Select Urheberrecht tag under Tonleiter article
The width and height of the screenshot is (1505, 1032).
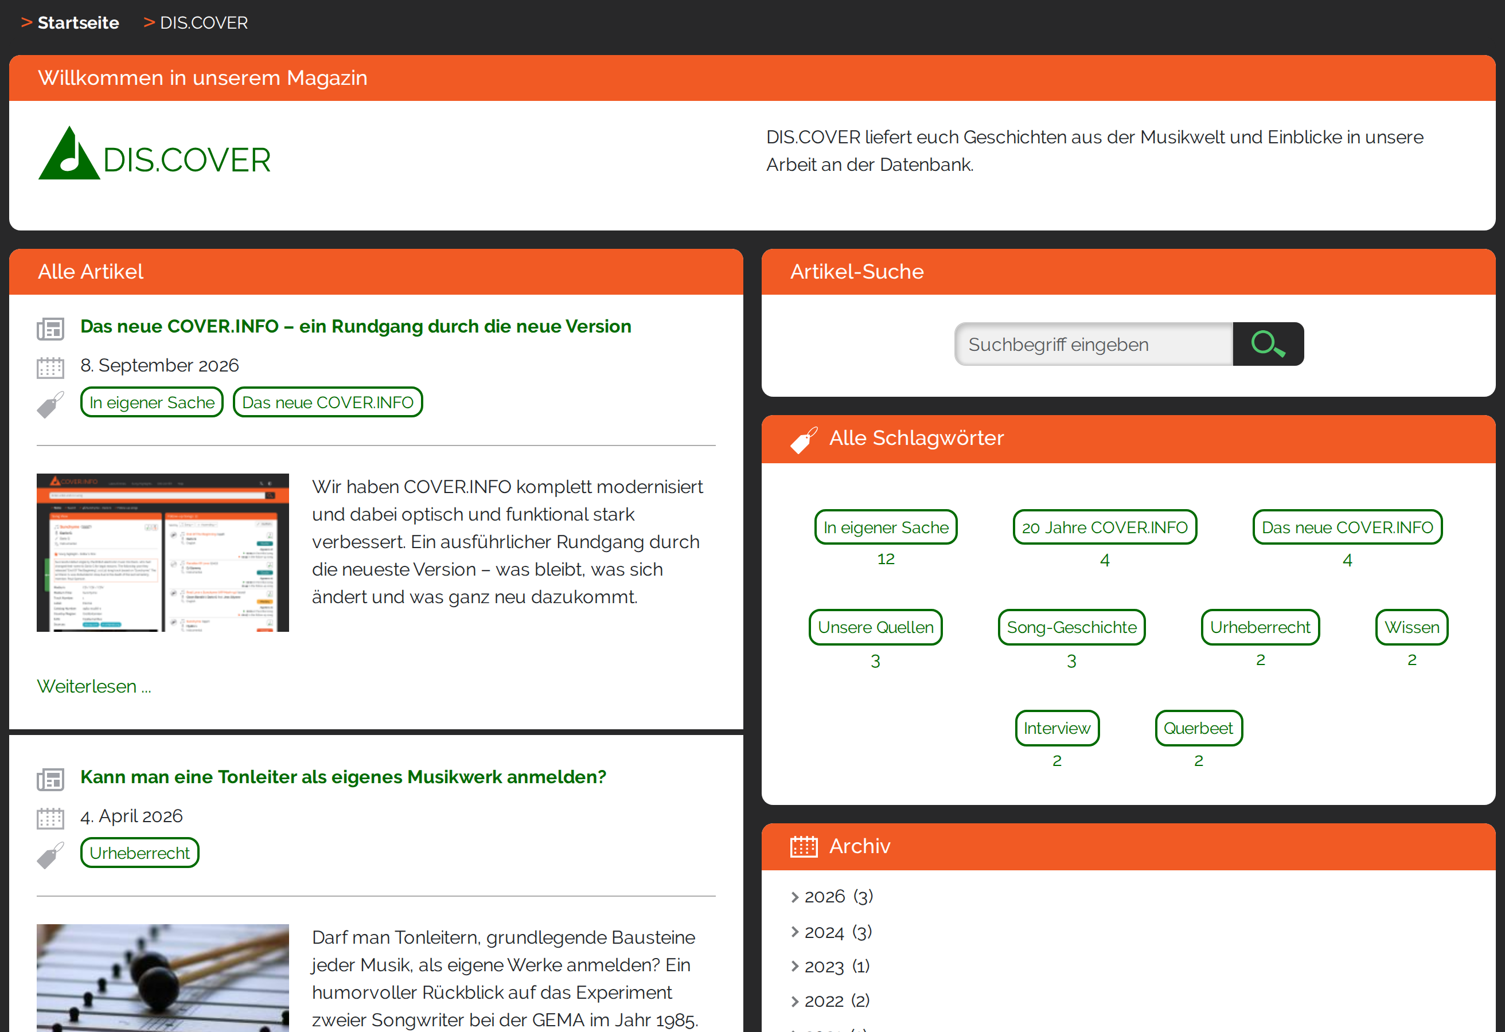(x=140, y=853)
